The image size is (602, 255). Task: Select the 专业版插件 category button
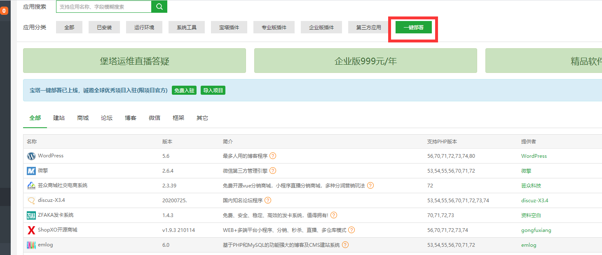[x=274, y=28]
